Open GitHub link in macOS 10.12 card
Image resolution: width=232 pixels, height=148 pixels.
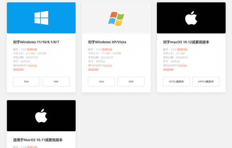point(183,65)
